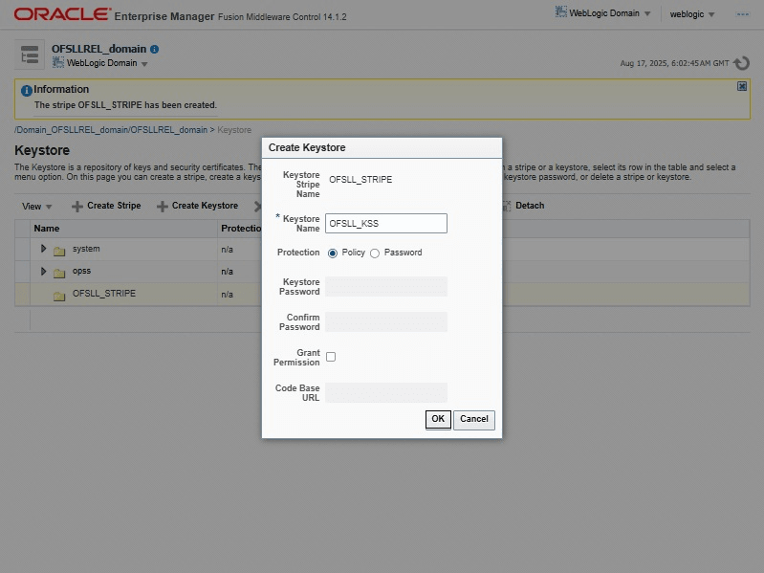The image size is (764, 573).
Task: Select the Password protection radio button
Action: click(375, 253)
